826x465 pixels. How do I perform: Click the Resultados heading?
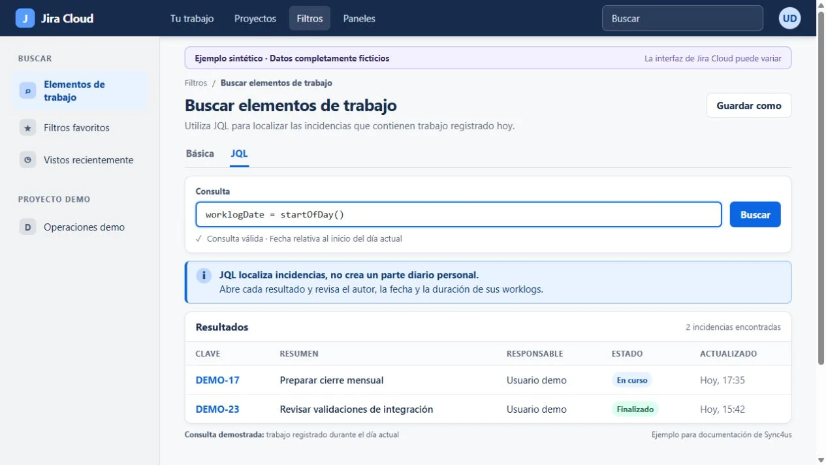pos(222,327)
